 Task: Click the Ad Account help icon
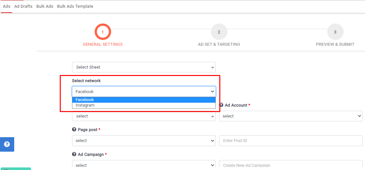point(221,105)
